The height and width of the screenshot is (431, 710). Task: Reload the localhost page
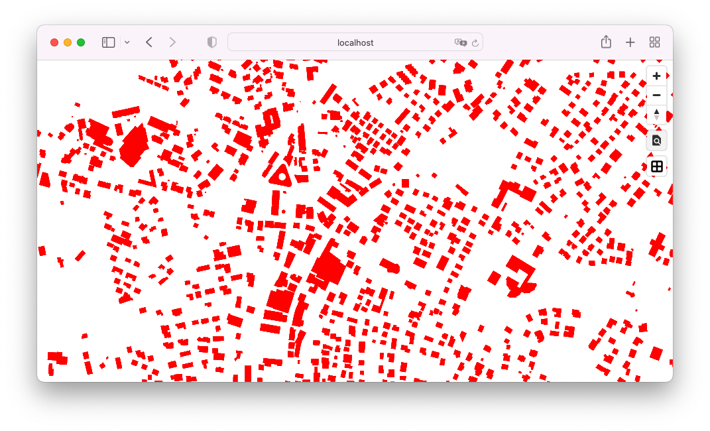(476, 42)
